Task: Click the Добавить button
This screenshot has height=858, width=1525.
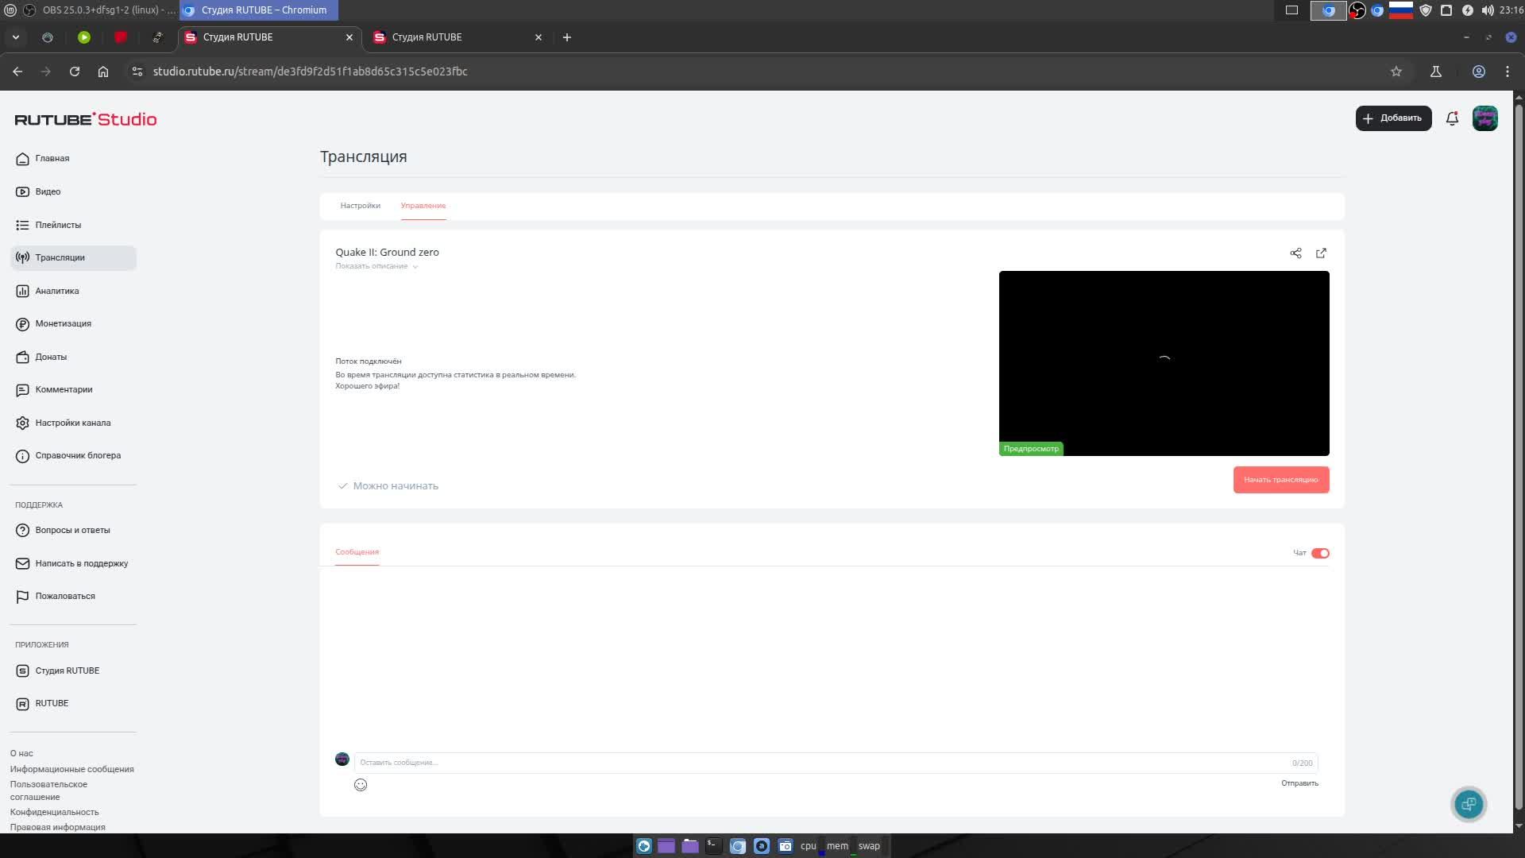Action: (1393, 118)
